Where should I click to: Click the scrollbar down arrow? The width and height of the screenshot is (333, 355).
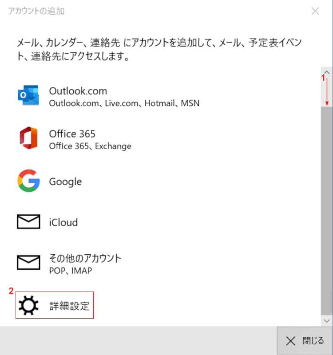click(x=327, y=321)
